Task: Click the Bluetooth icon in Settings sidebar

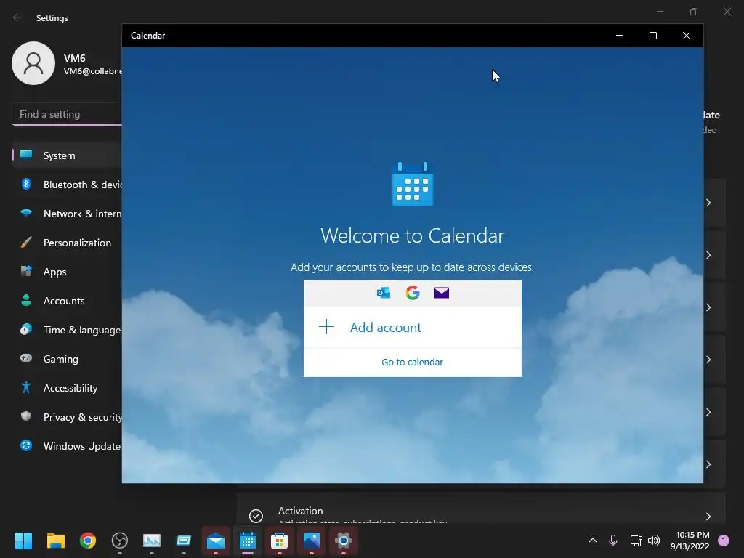Action: tap(26, 184)
